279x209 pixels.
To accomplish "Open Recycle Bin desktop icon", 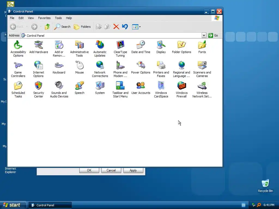I will [265, 186].
